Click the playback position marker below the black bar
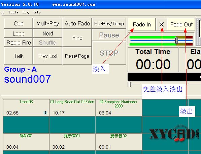 [x=129, y=84]
